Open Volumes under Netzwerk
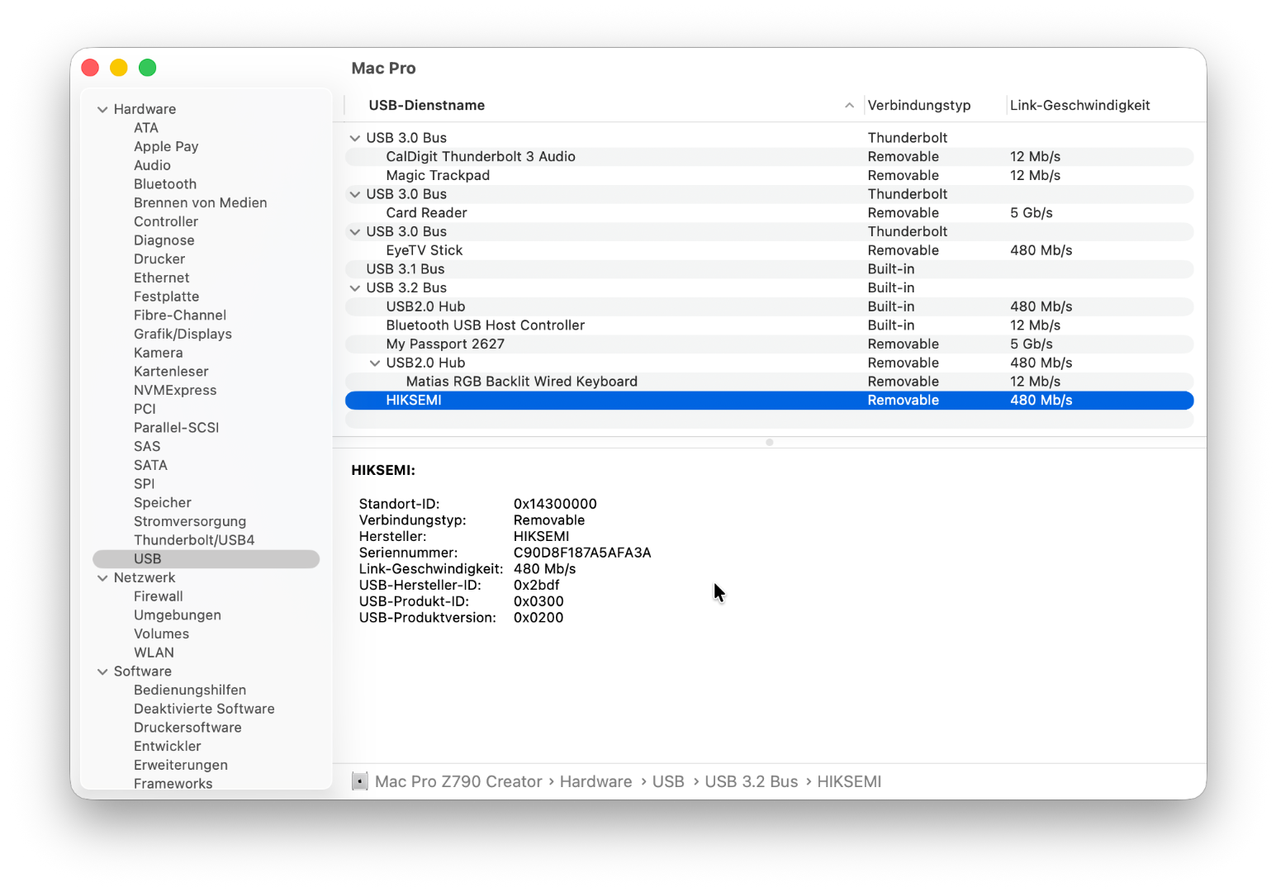This screenshot has height=892, width=1276. [162, 634]
